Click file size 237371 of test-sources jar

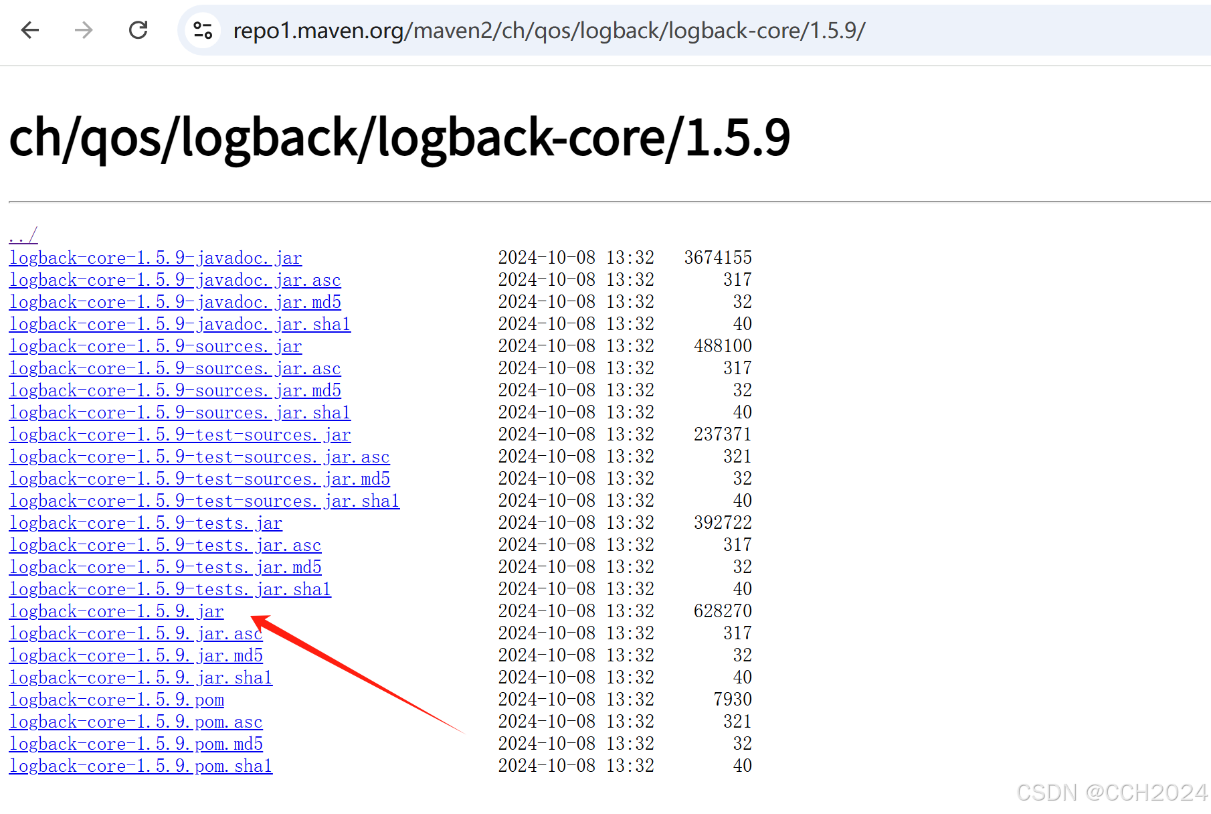point(723,434)
